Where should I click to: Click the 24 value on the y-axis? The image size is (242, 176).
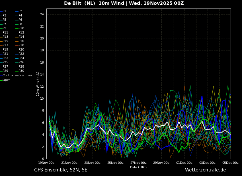[42, 14]
